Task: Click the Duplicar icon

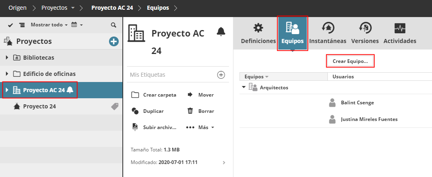Action: click(x=135, y=111)
